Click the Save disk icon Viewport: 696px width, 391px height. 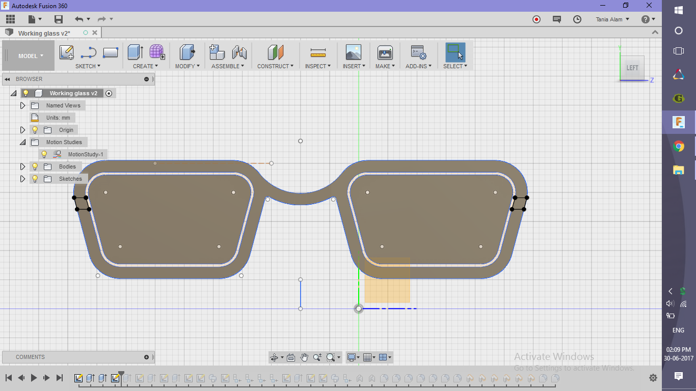tap(59, 19)
